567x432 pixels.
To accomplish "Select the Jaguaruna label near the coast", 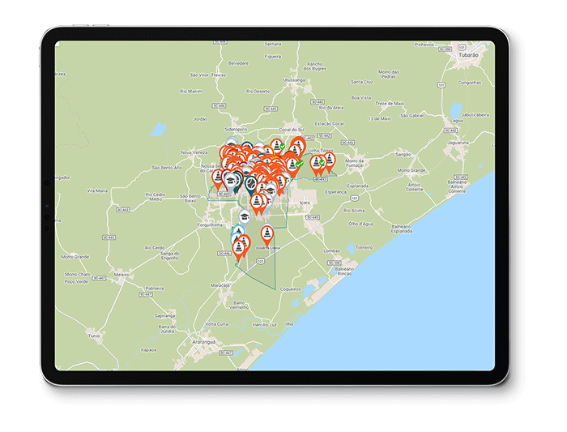I will tap(458, 142).
